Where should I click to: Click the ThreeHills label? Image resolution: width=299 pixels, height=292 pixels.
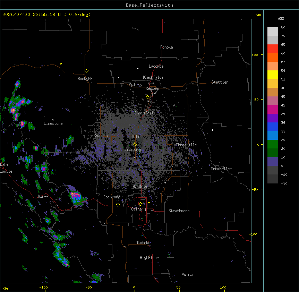[186, 145]
